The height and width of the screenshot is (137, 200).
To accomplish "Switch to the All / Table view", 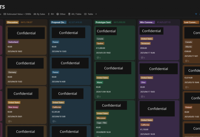I will (x=75, y=14).
